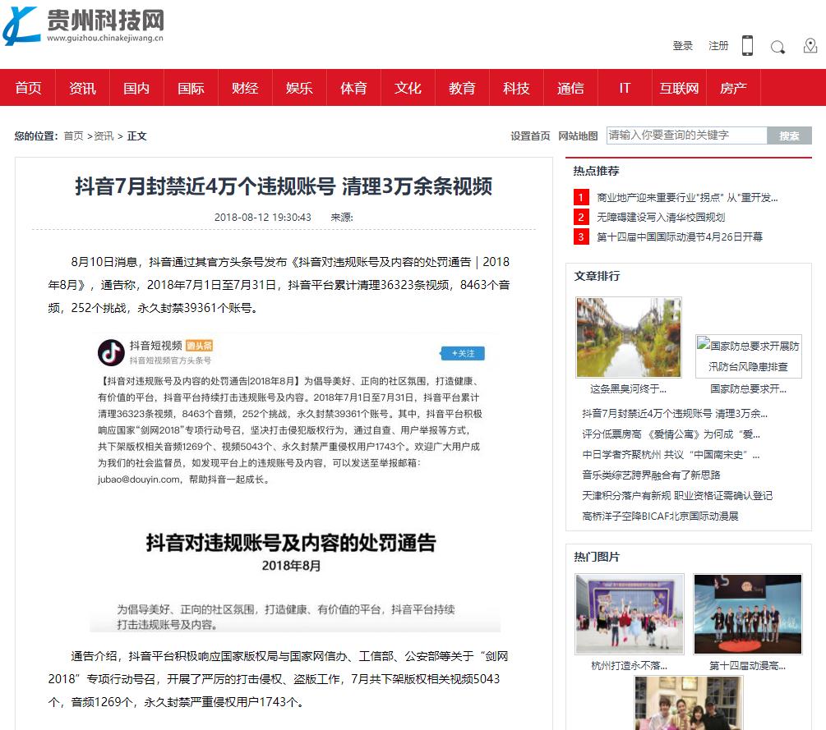Click the publish date 2018-08-12 19:30:43
Image resolution: width=826 pixels, height=730 pixels.
[x=262, y=218]
